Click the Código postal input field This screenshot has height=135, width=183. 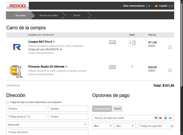coord(26,116)
